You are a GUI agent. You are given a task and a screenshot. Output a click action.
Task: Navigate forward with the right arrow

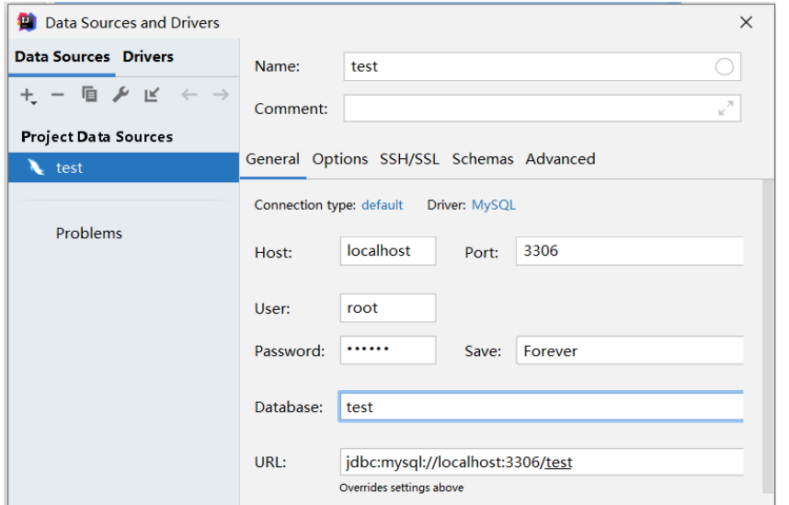click(x=221, y=95)
